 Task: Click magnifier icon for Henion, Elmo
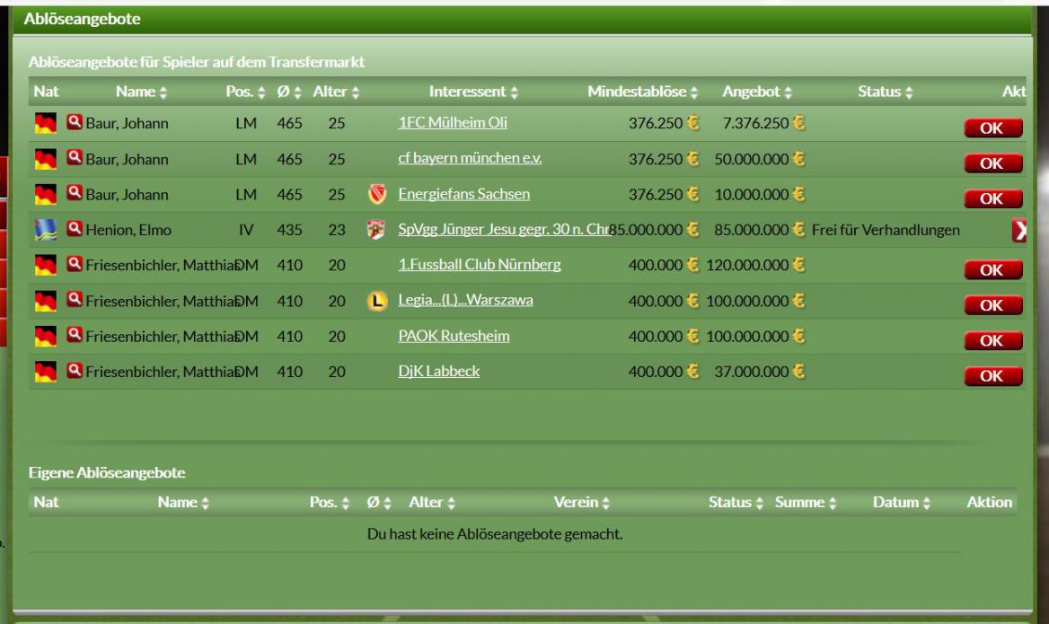point(75,230)
